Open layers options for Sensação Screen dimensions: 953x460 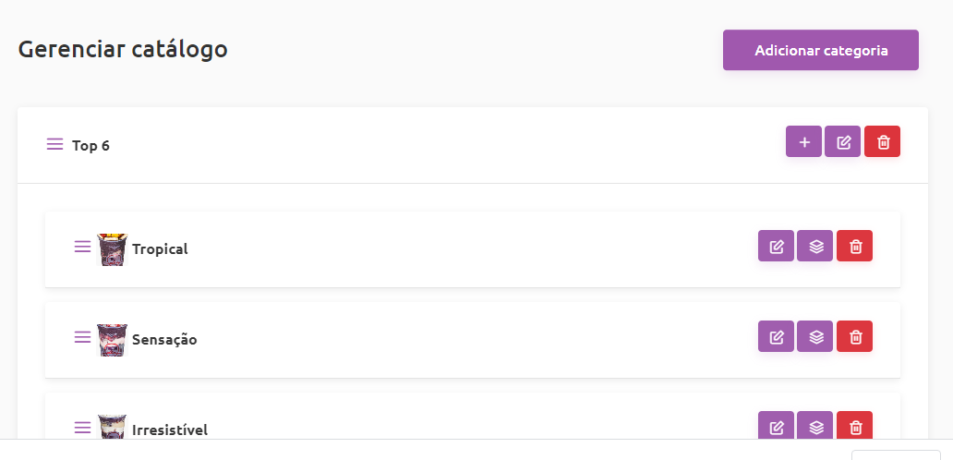click(x=815, y=336)
